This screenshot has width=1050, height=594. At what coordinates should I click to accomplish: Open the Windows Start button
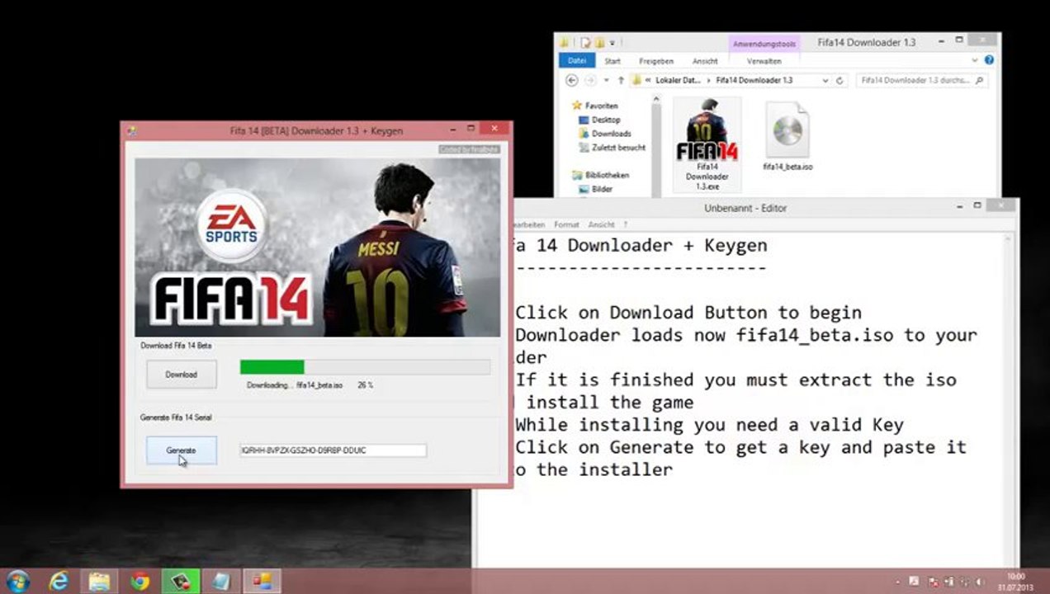click(x=18, y=582)
